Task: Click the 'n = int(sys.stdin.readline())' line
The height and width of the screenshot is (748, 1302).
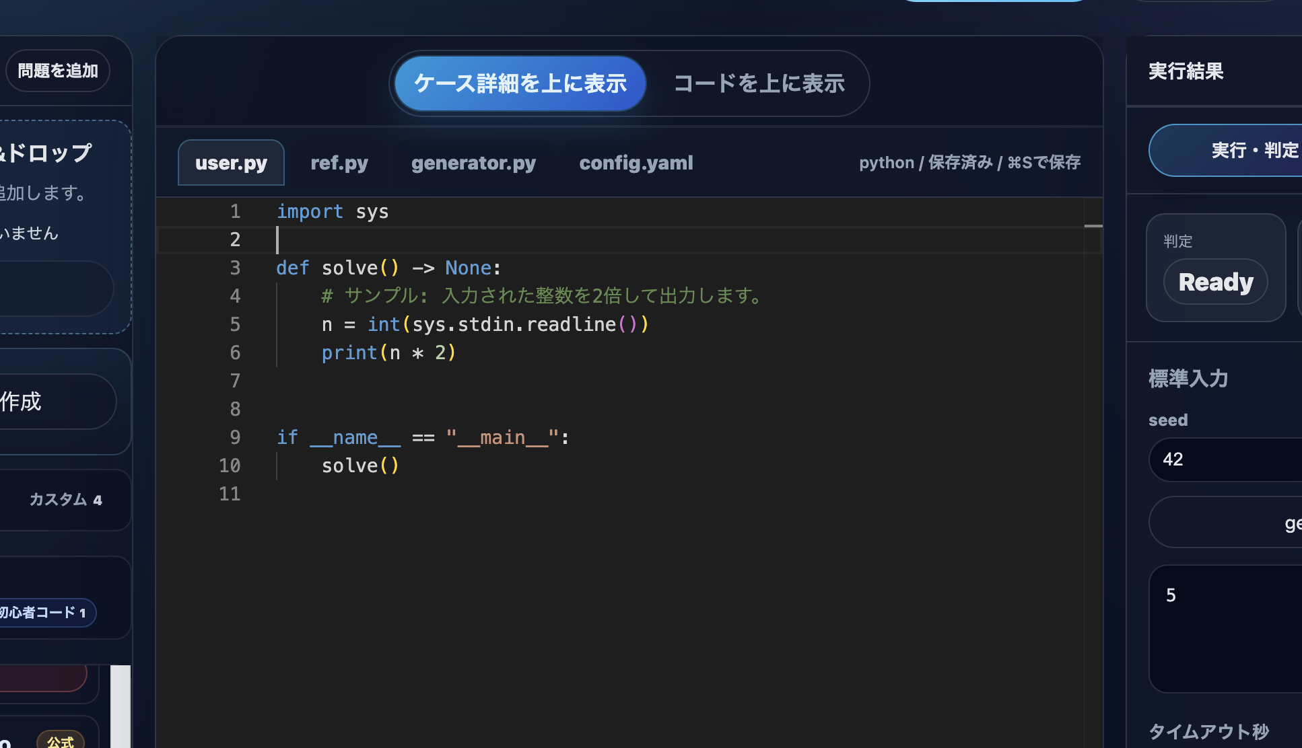Action: click(x=485, y=324)
